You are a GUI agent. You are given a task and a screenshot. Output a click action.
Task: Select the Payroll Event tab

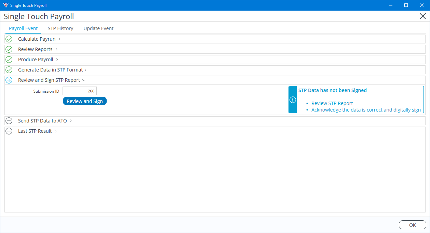[x=23, y=28]
